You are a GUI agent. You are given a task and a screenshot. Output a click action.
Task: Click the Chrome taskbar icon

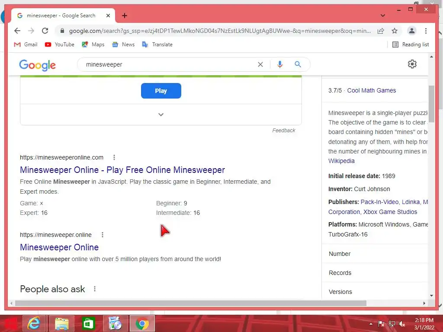tap(142, 323)
